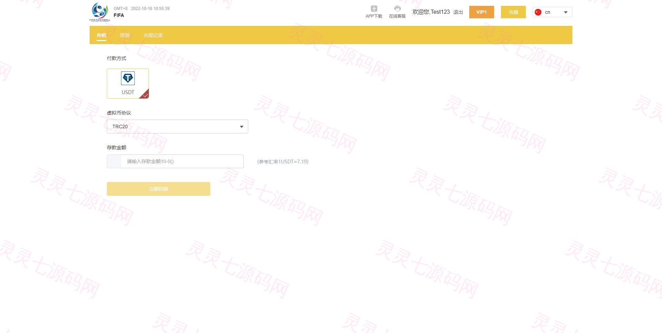Screen dimensions: 662x333
Task: Expand the cn language dropdown
Action: tap(552, 12)
